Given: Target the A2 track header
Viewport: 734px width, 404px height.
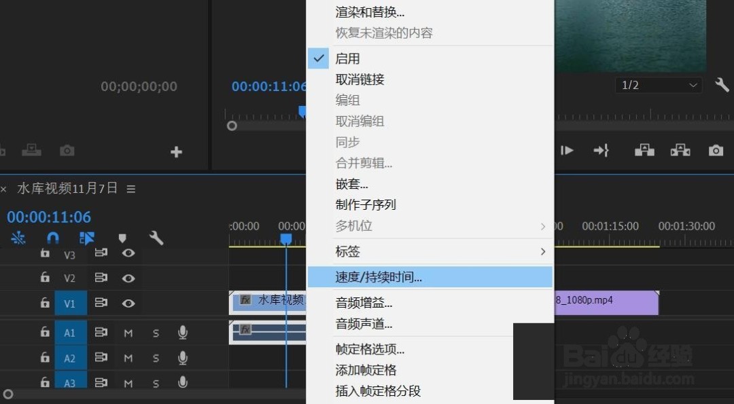Looking at the screenshot, I should (71, 359).
